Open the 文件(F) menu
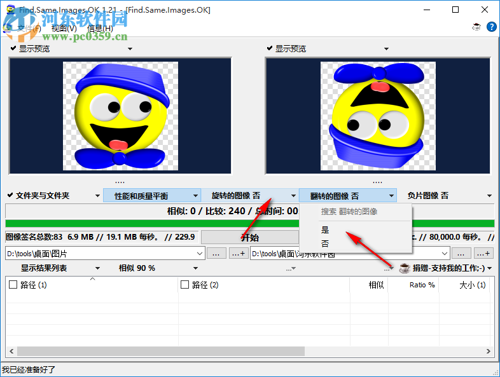500x377 pixels. pos(29,29)
